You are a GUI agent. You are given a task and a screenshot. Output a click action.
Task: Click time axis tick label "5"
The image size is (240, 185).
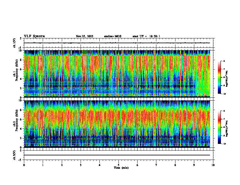point(118,165)
